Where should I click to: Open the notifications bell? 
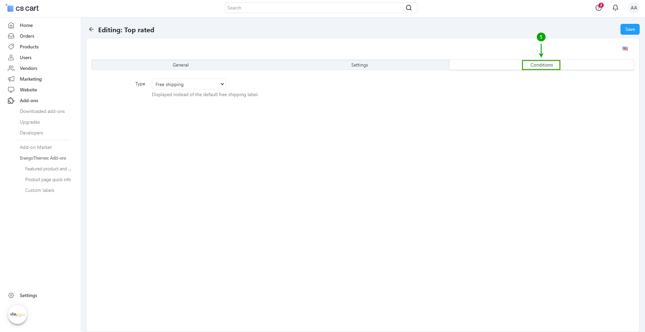pyautogui.click(x=615, y=8)
